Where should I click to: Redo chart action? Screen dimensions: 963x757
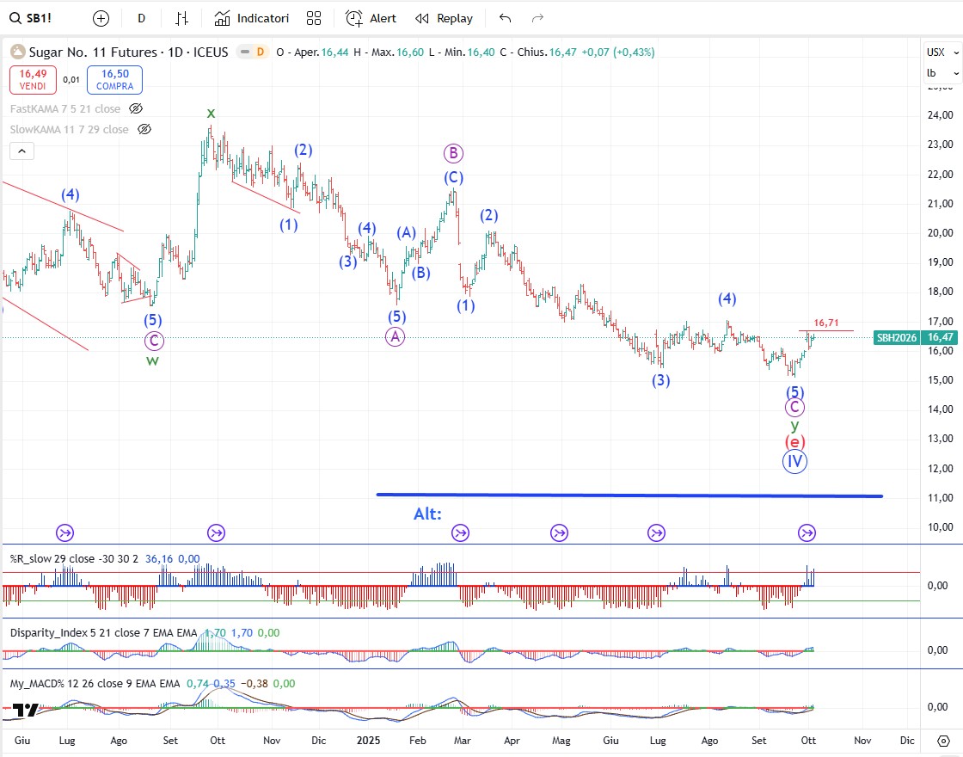[x=538, y=18]
